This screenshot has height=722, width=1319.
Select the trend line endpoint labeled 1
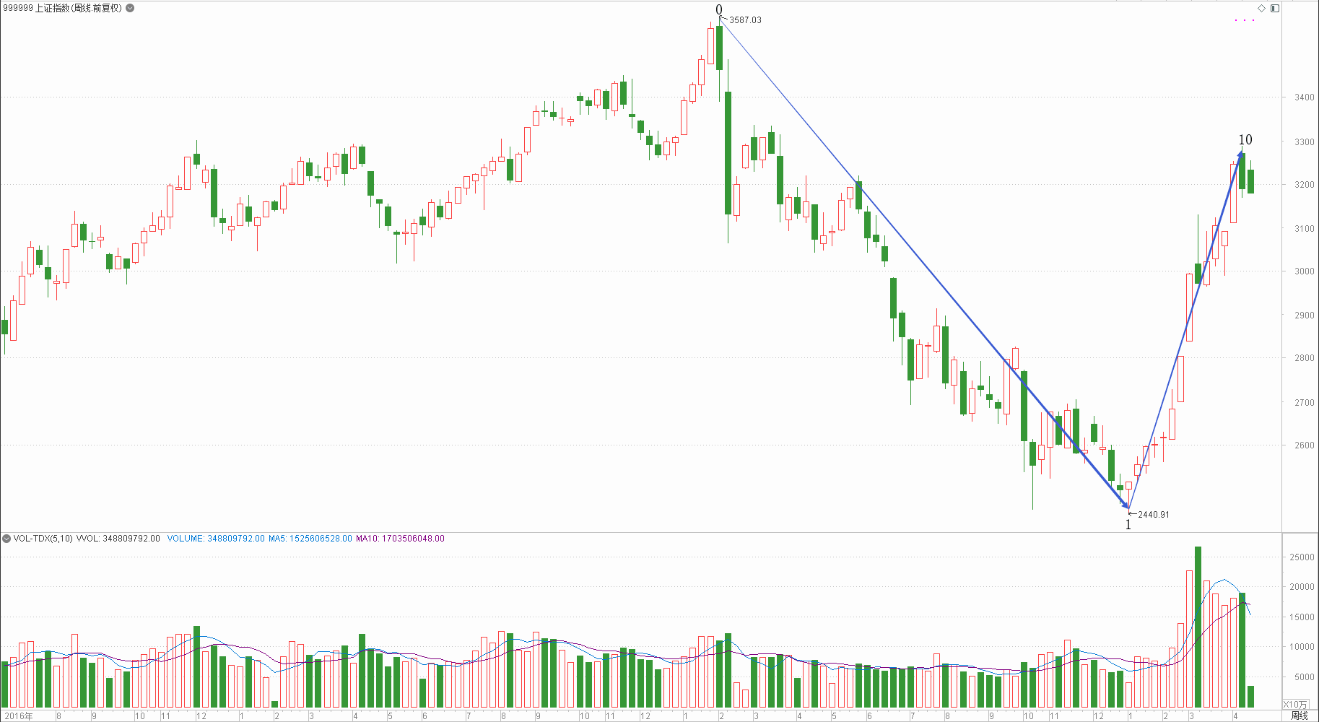[1128, 525]
